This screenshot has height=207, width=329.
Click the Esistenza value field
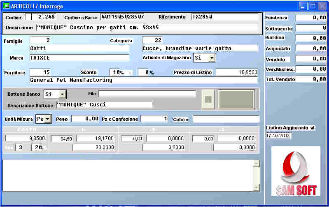point(311,18)
